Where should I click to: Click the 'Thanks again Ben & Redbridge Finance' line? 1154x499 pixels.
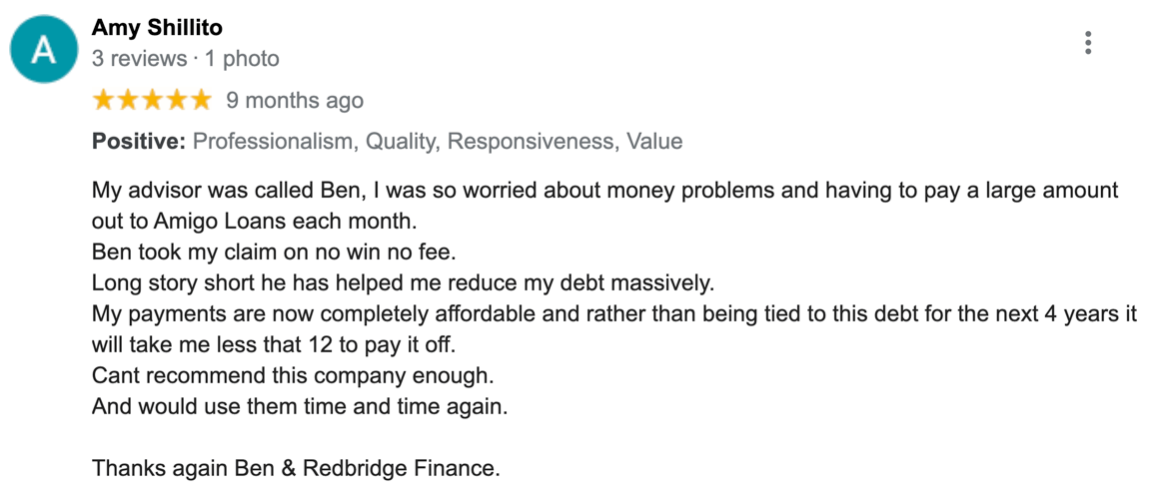[296, 467]
